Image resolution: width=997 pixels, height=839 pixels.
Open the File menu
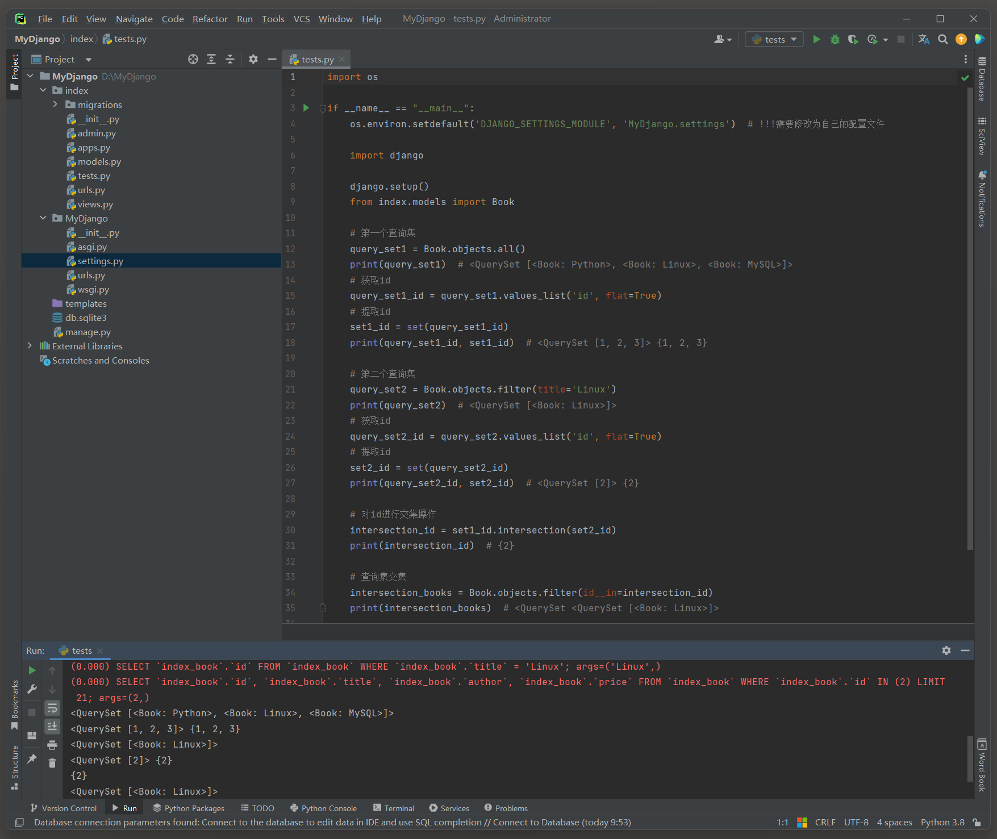[x=45, y=19]
